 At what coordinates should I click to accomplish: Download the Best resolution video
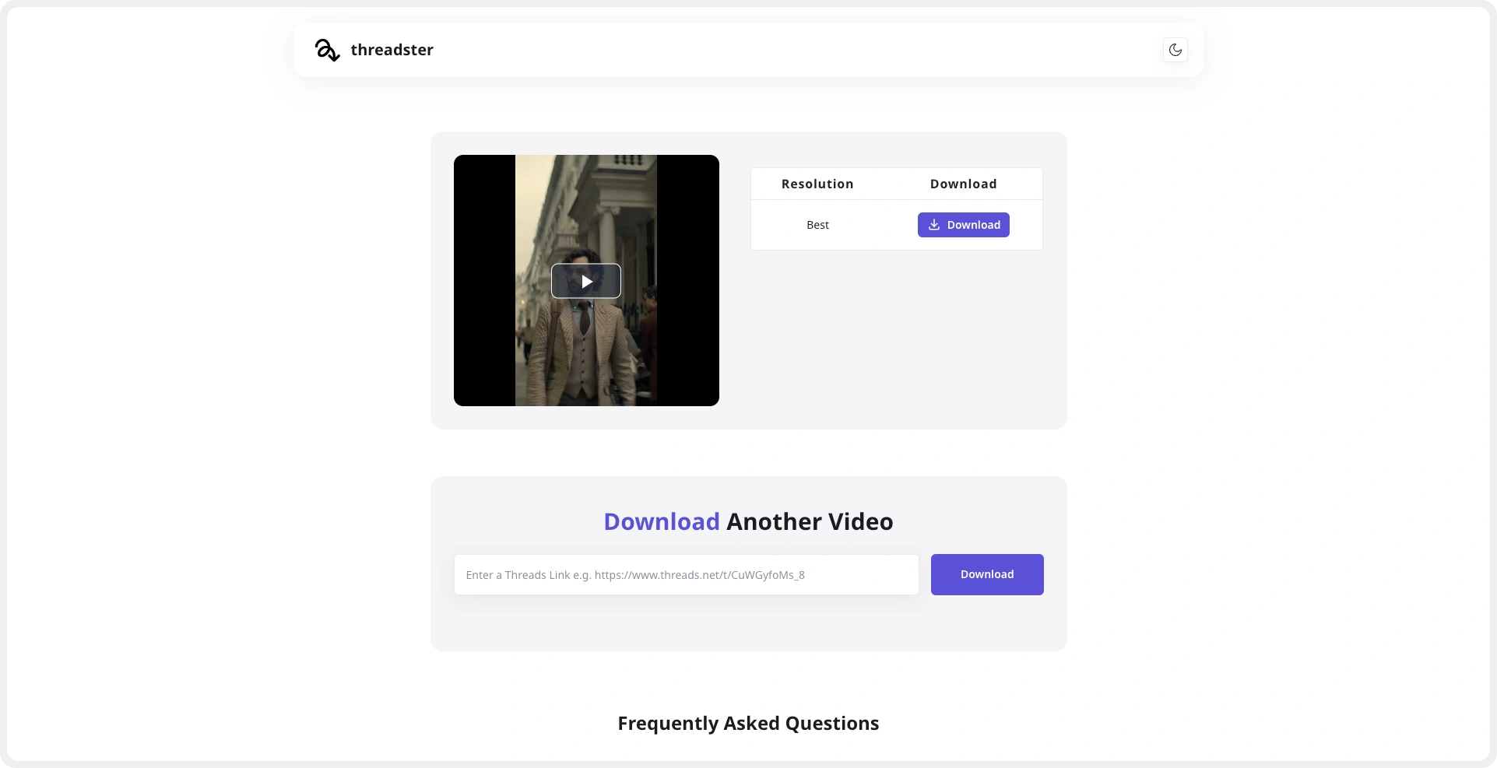pos(963,225)
